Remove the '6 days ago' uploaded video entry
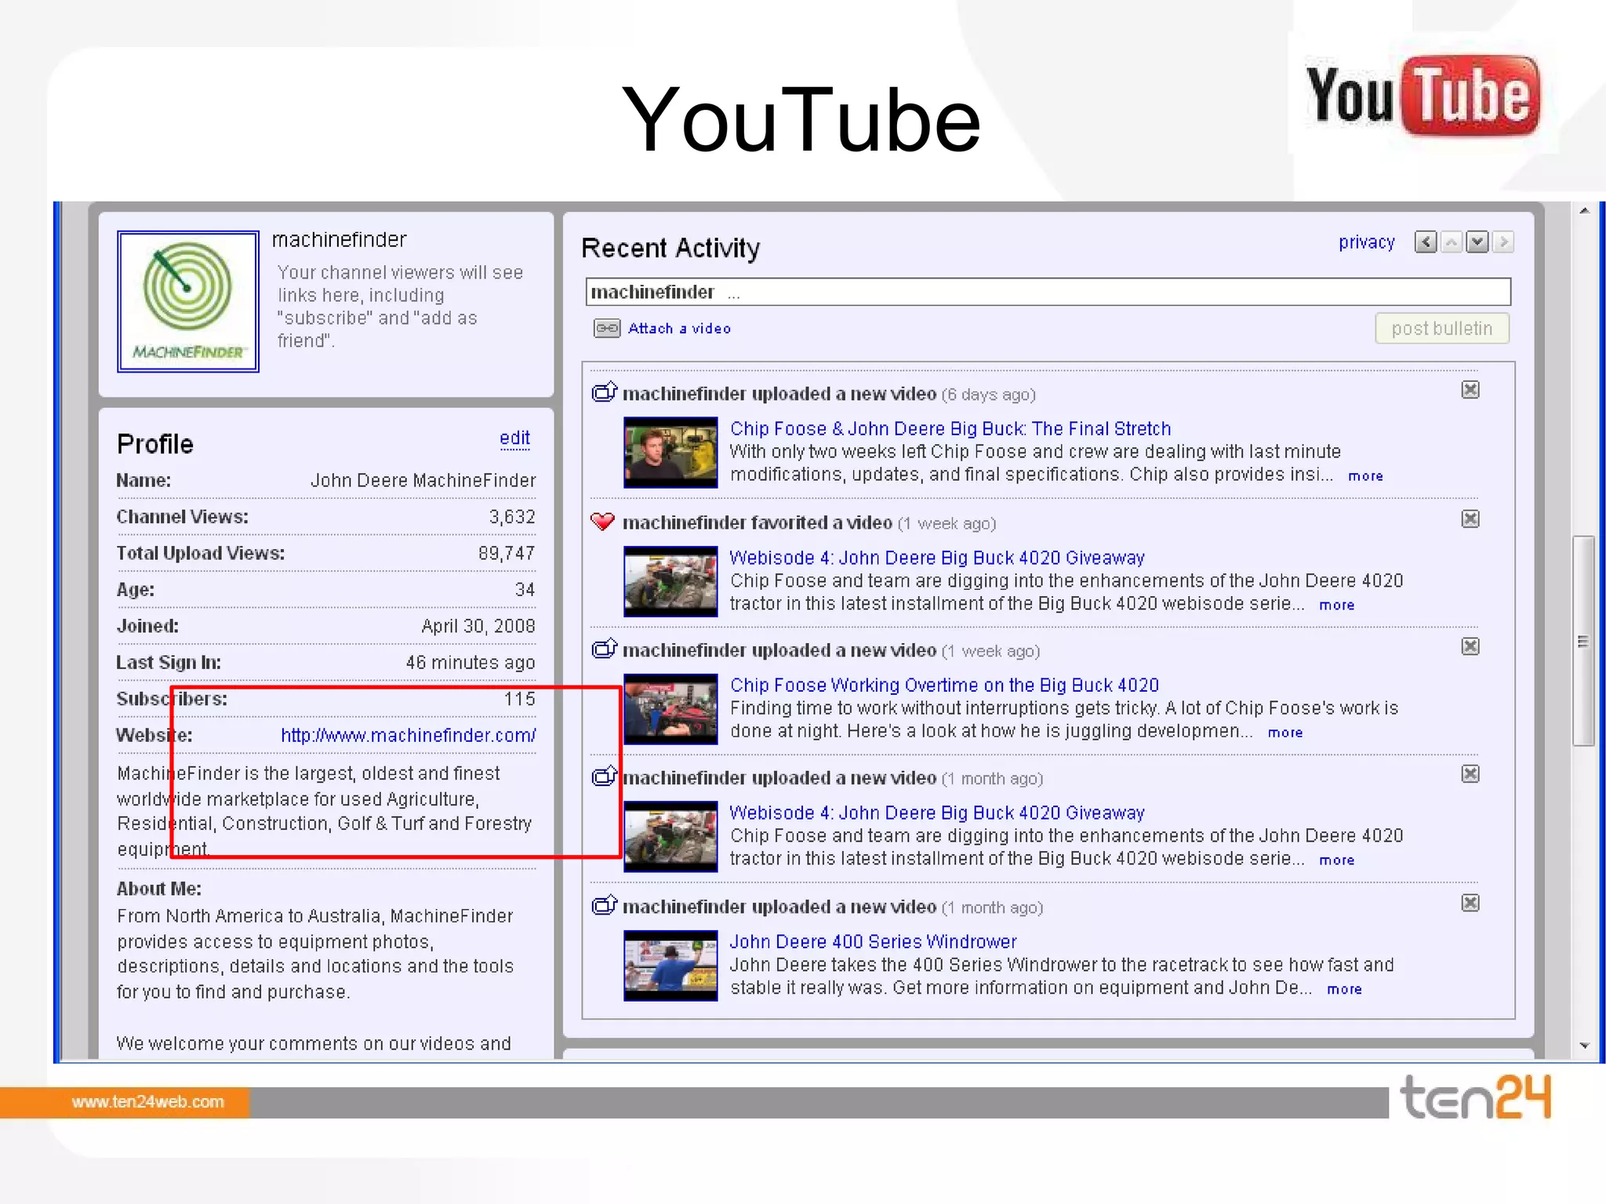The width and height of the screenshot is (1606, 1204). pos(1470,390)
